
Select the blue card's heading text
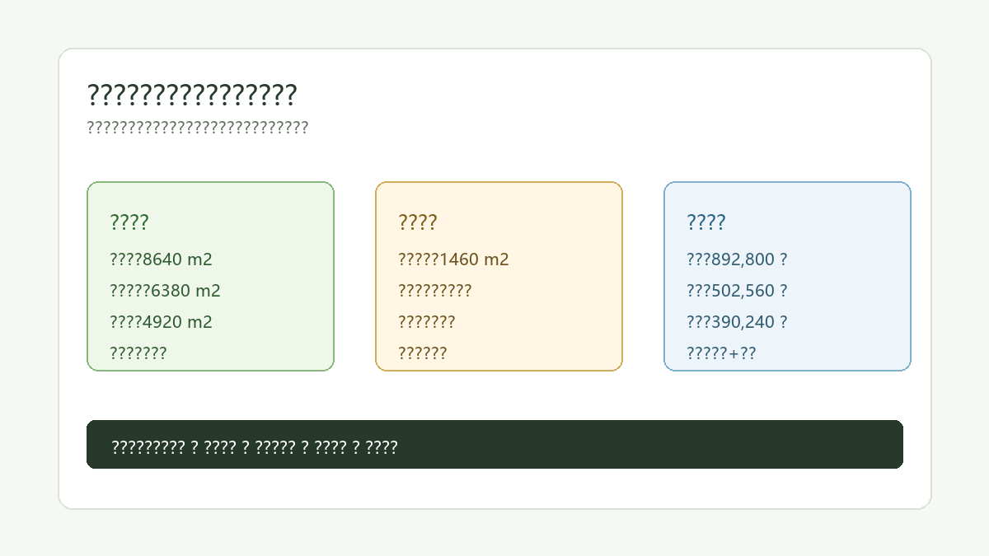pos(706,222)
